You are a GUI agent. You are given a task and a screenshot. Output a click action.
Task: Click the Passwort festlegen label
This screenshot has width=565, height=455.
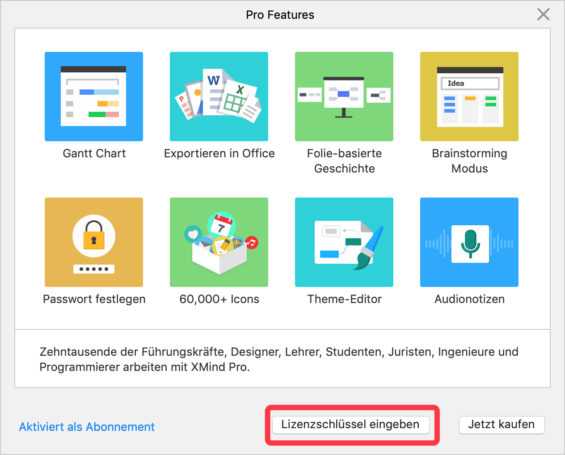[94, 299]
